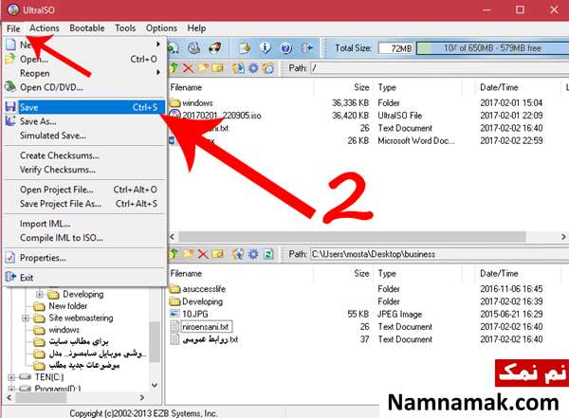
Task: Open the Options menu
Action: [x=161, y=27]
